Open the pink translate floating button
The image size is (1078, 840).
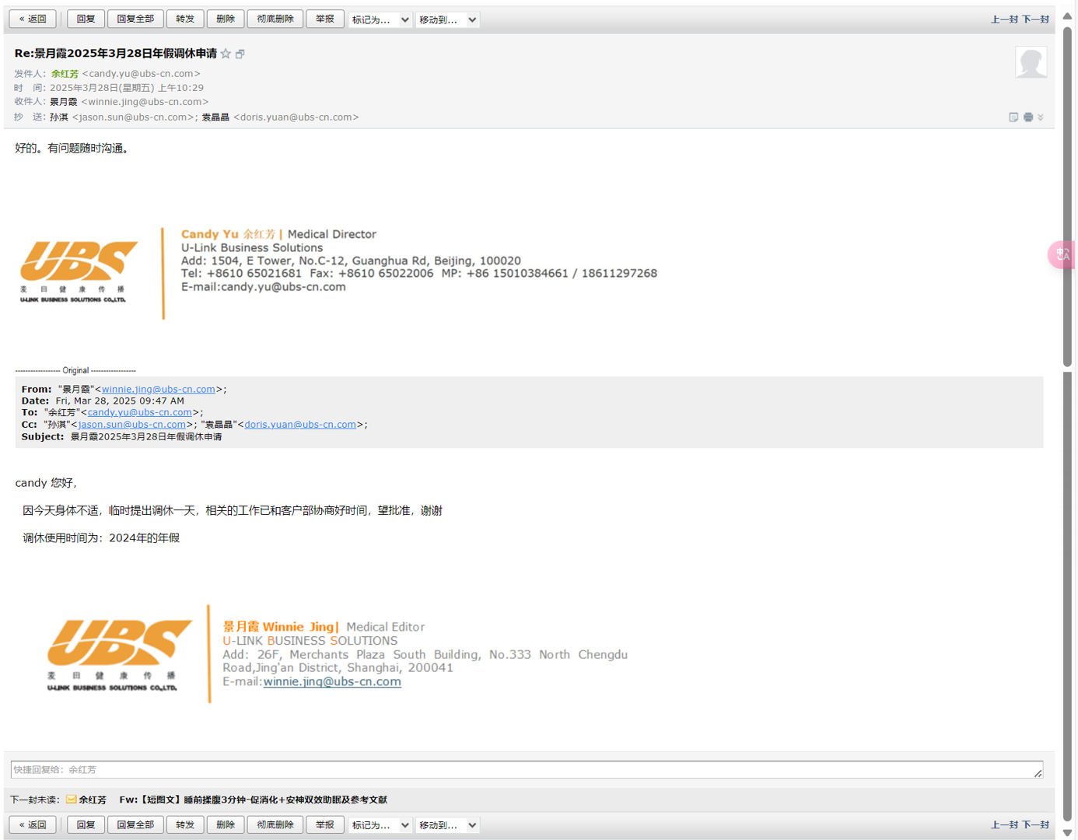[1062, 254]
